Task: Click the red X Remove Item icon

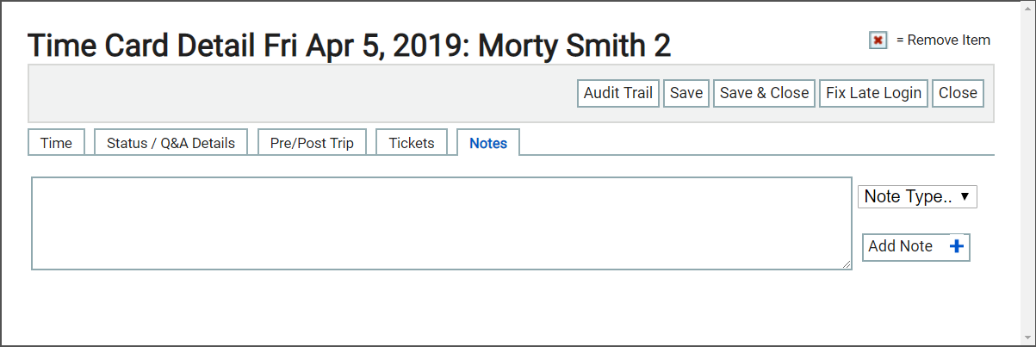Action: click(878, 40)
